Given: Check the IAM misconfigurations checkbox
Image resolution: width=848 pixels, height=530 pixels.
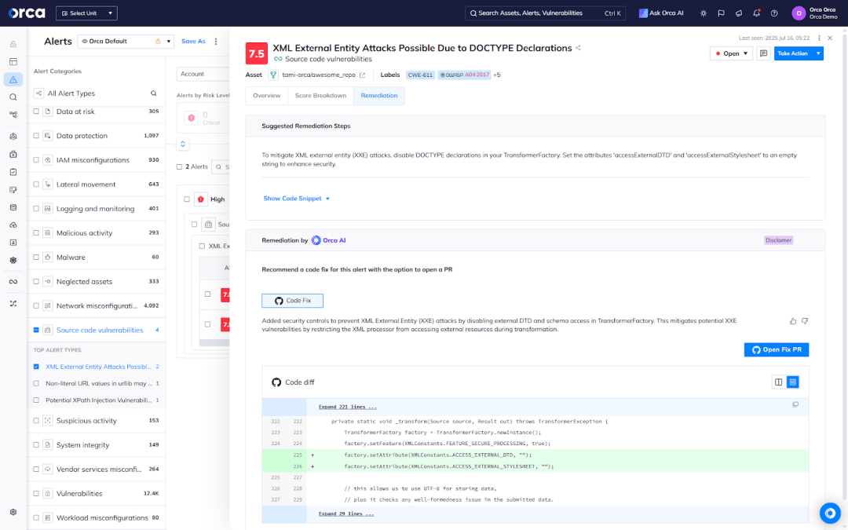Looking at the screenshot, I should pyautogui.click(x=36, y=160).
